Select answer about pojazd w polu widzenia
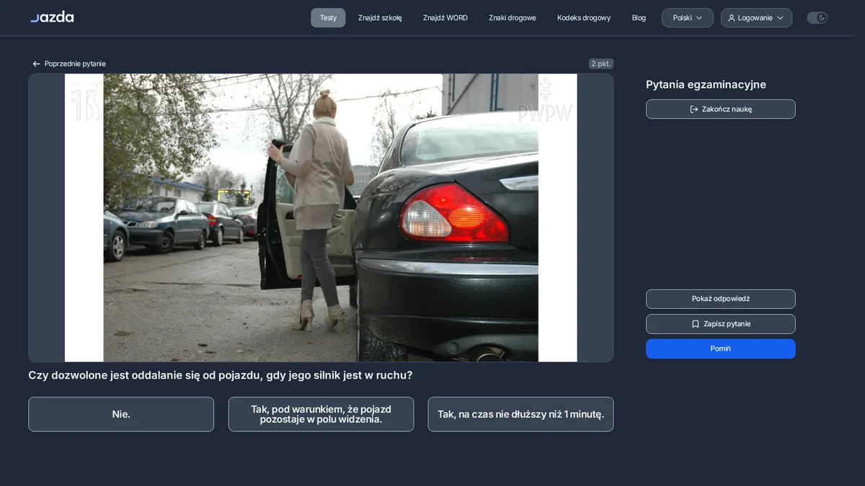865x486 pixels. click(x=321, y=414)
